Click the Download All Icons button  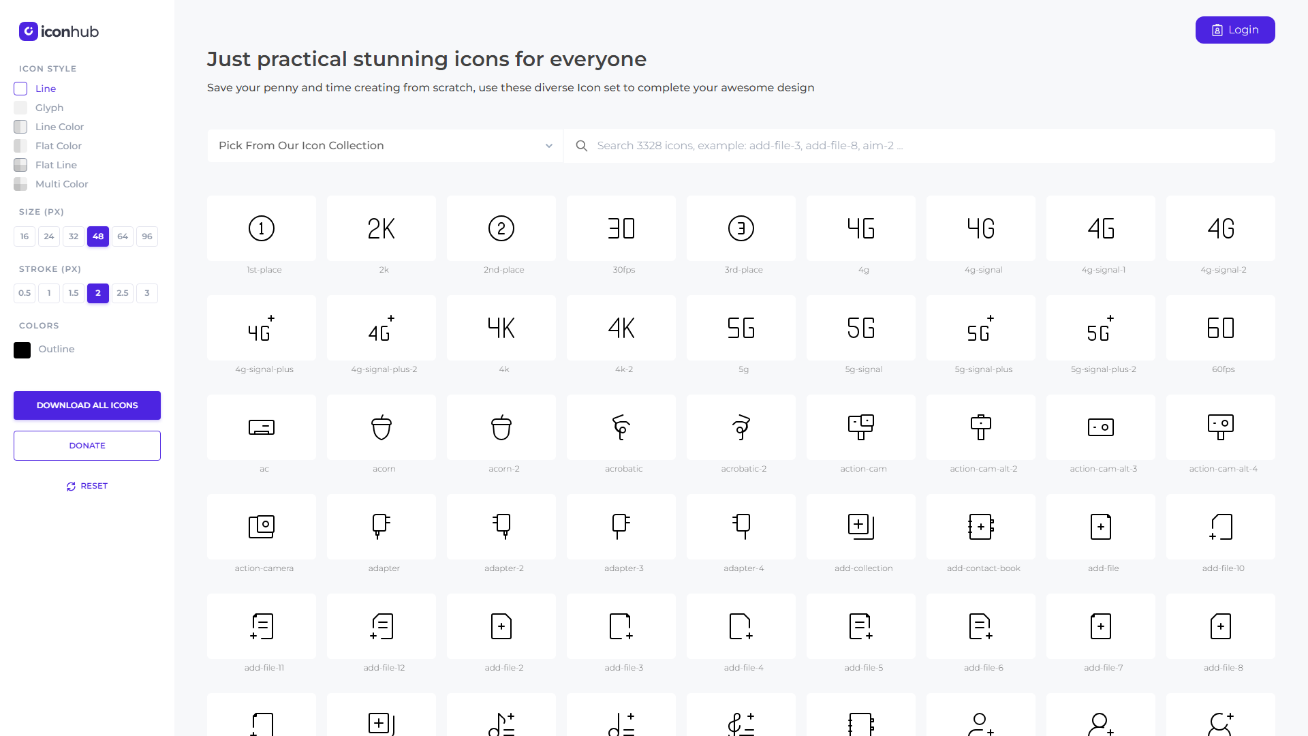coord(87,405)
